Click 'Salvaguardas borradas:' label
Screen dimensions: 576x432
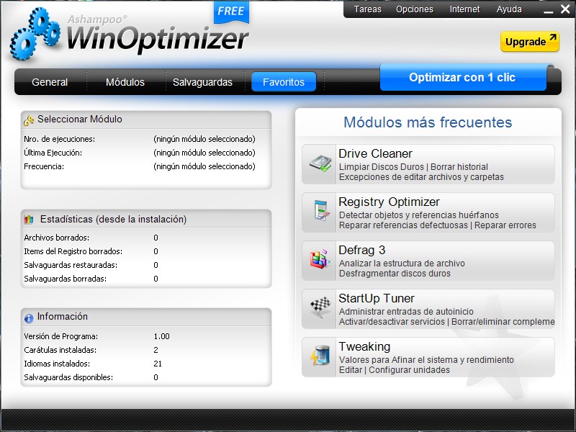[65, 279]
